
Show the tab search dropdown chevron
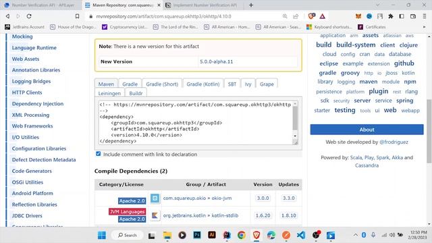[378, 5]
